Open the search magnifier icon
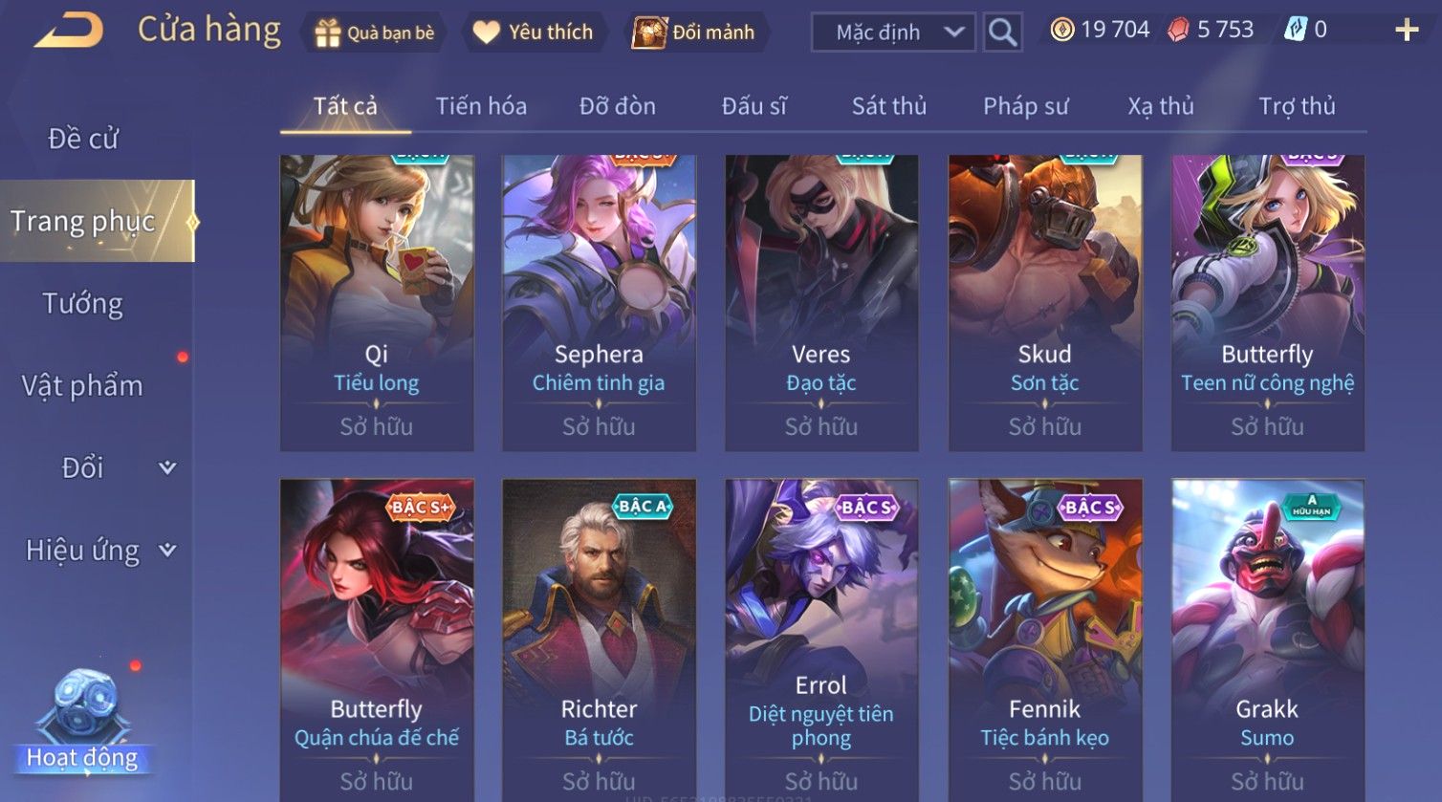1442x802 pixels. [x=1002, y=33]
